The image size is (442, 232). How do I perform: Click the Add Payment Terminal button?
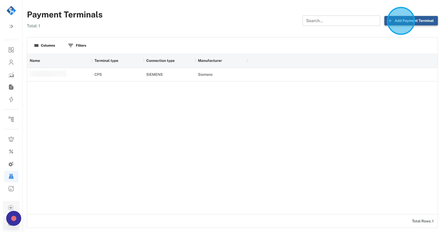[x=411, y=21]
